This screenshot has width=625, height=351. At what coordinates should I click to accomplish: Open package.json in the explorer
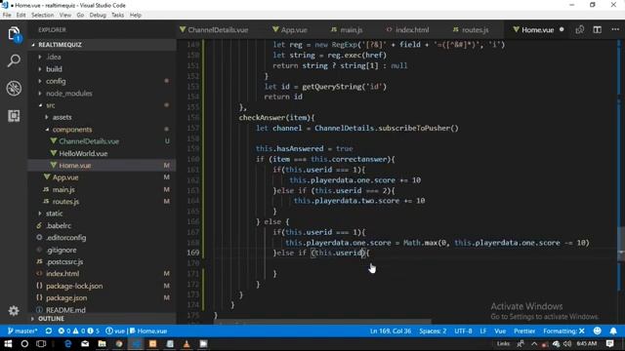pyautogui.click(x=66, y=298)
